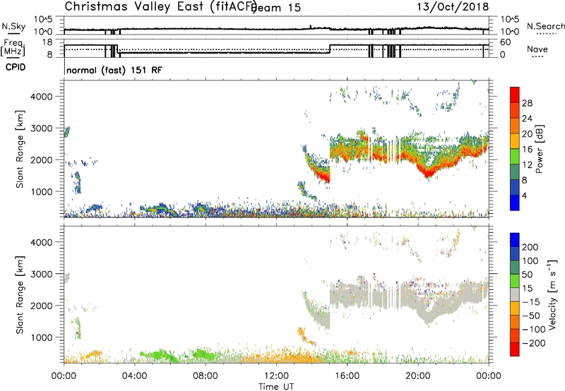Click the 'N.Sky' axis label
565x391 pixels.
[13, 26]
